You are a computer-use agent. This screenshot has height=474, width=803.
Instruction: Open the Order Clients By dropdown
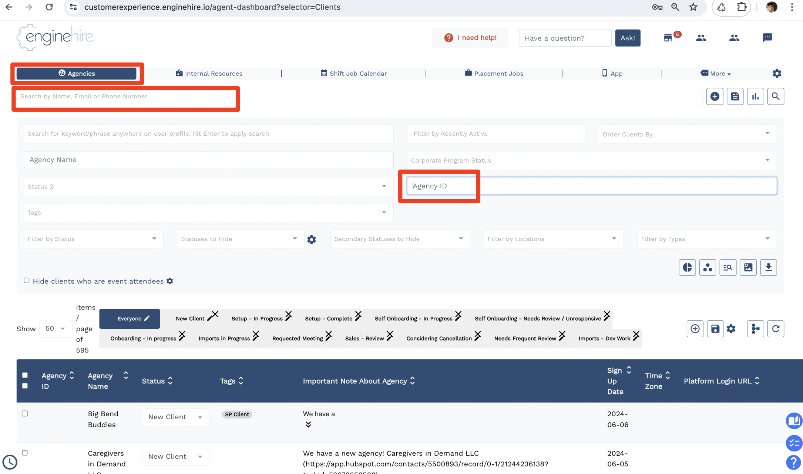[687, 134]
